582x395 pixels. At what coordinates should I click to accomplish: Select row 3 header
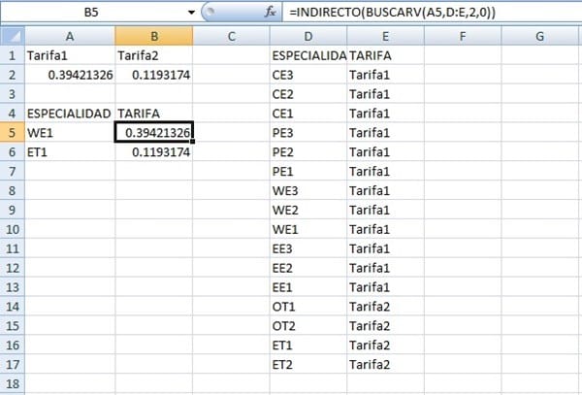pyautogui.click(x=13, y=94)
